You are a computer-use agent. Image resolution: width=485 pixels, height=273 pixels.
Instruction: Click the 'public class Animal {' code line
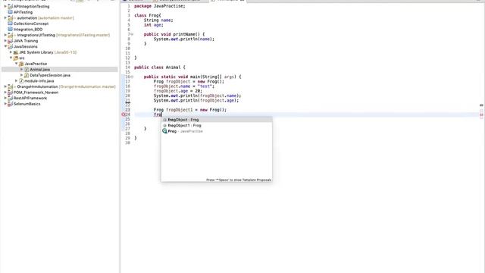[x=160, y=67]
